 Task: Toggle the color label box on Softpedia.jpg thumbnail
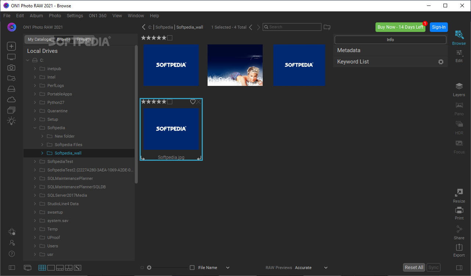(170, 102)
